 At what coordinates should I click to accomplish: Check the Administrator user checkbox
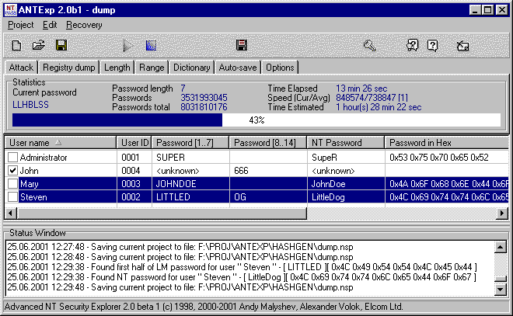click(x=12, y=157)
